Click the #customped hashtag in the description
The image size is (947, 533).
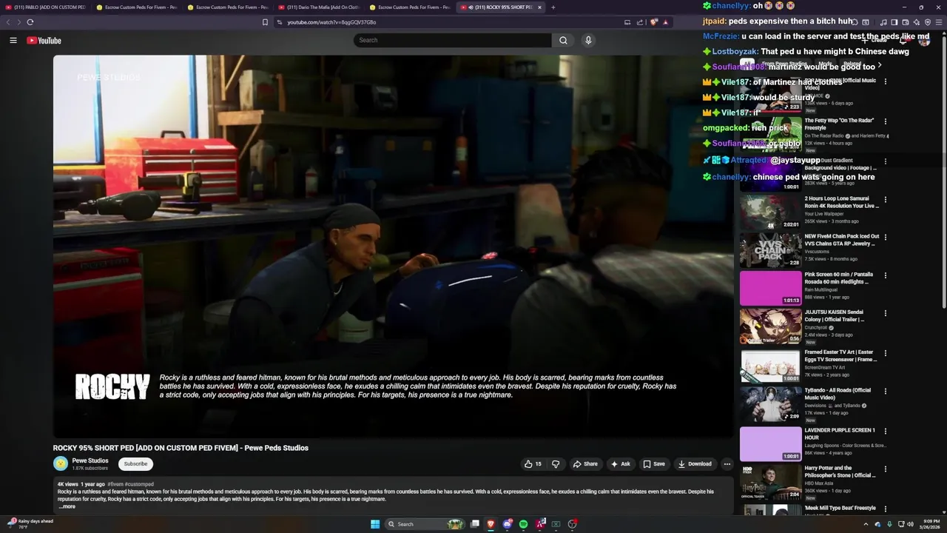[139, 484]
